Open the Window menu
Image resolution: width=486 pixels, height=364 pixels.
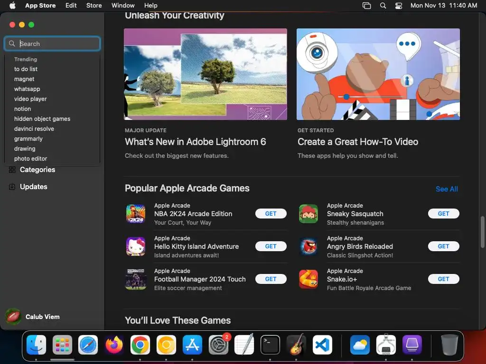click(123, 5)
